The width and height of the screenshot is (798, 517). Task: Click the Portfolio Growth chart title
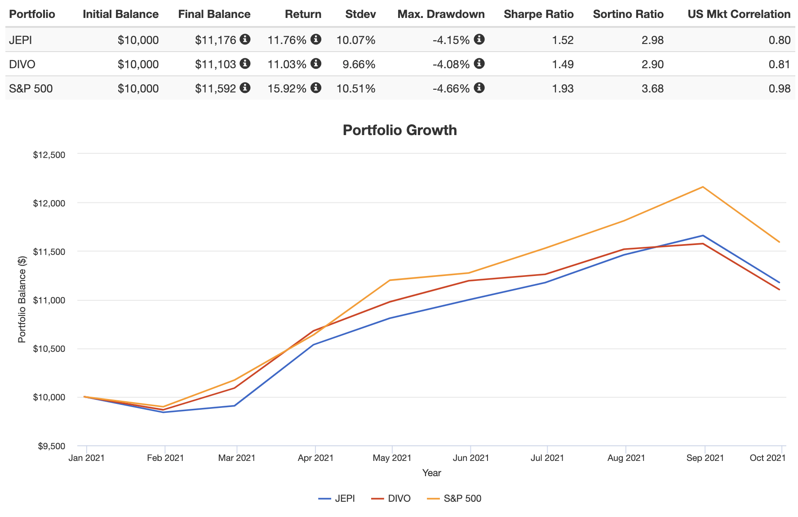(399, 130)
